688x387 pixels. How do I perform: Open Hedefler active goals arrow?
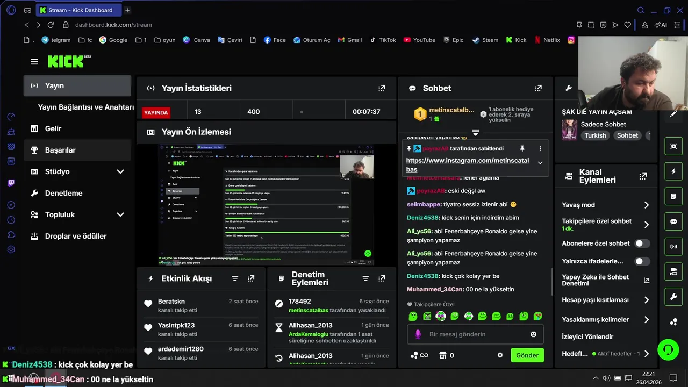(647, 354)
